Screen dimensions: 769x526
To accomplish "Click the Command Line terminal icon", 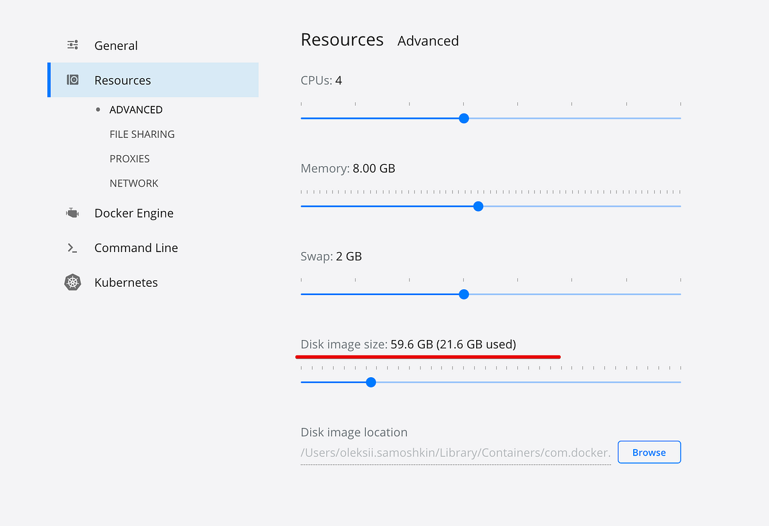I will coord(72,247).
